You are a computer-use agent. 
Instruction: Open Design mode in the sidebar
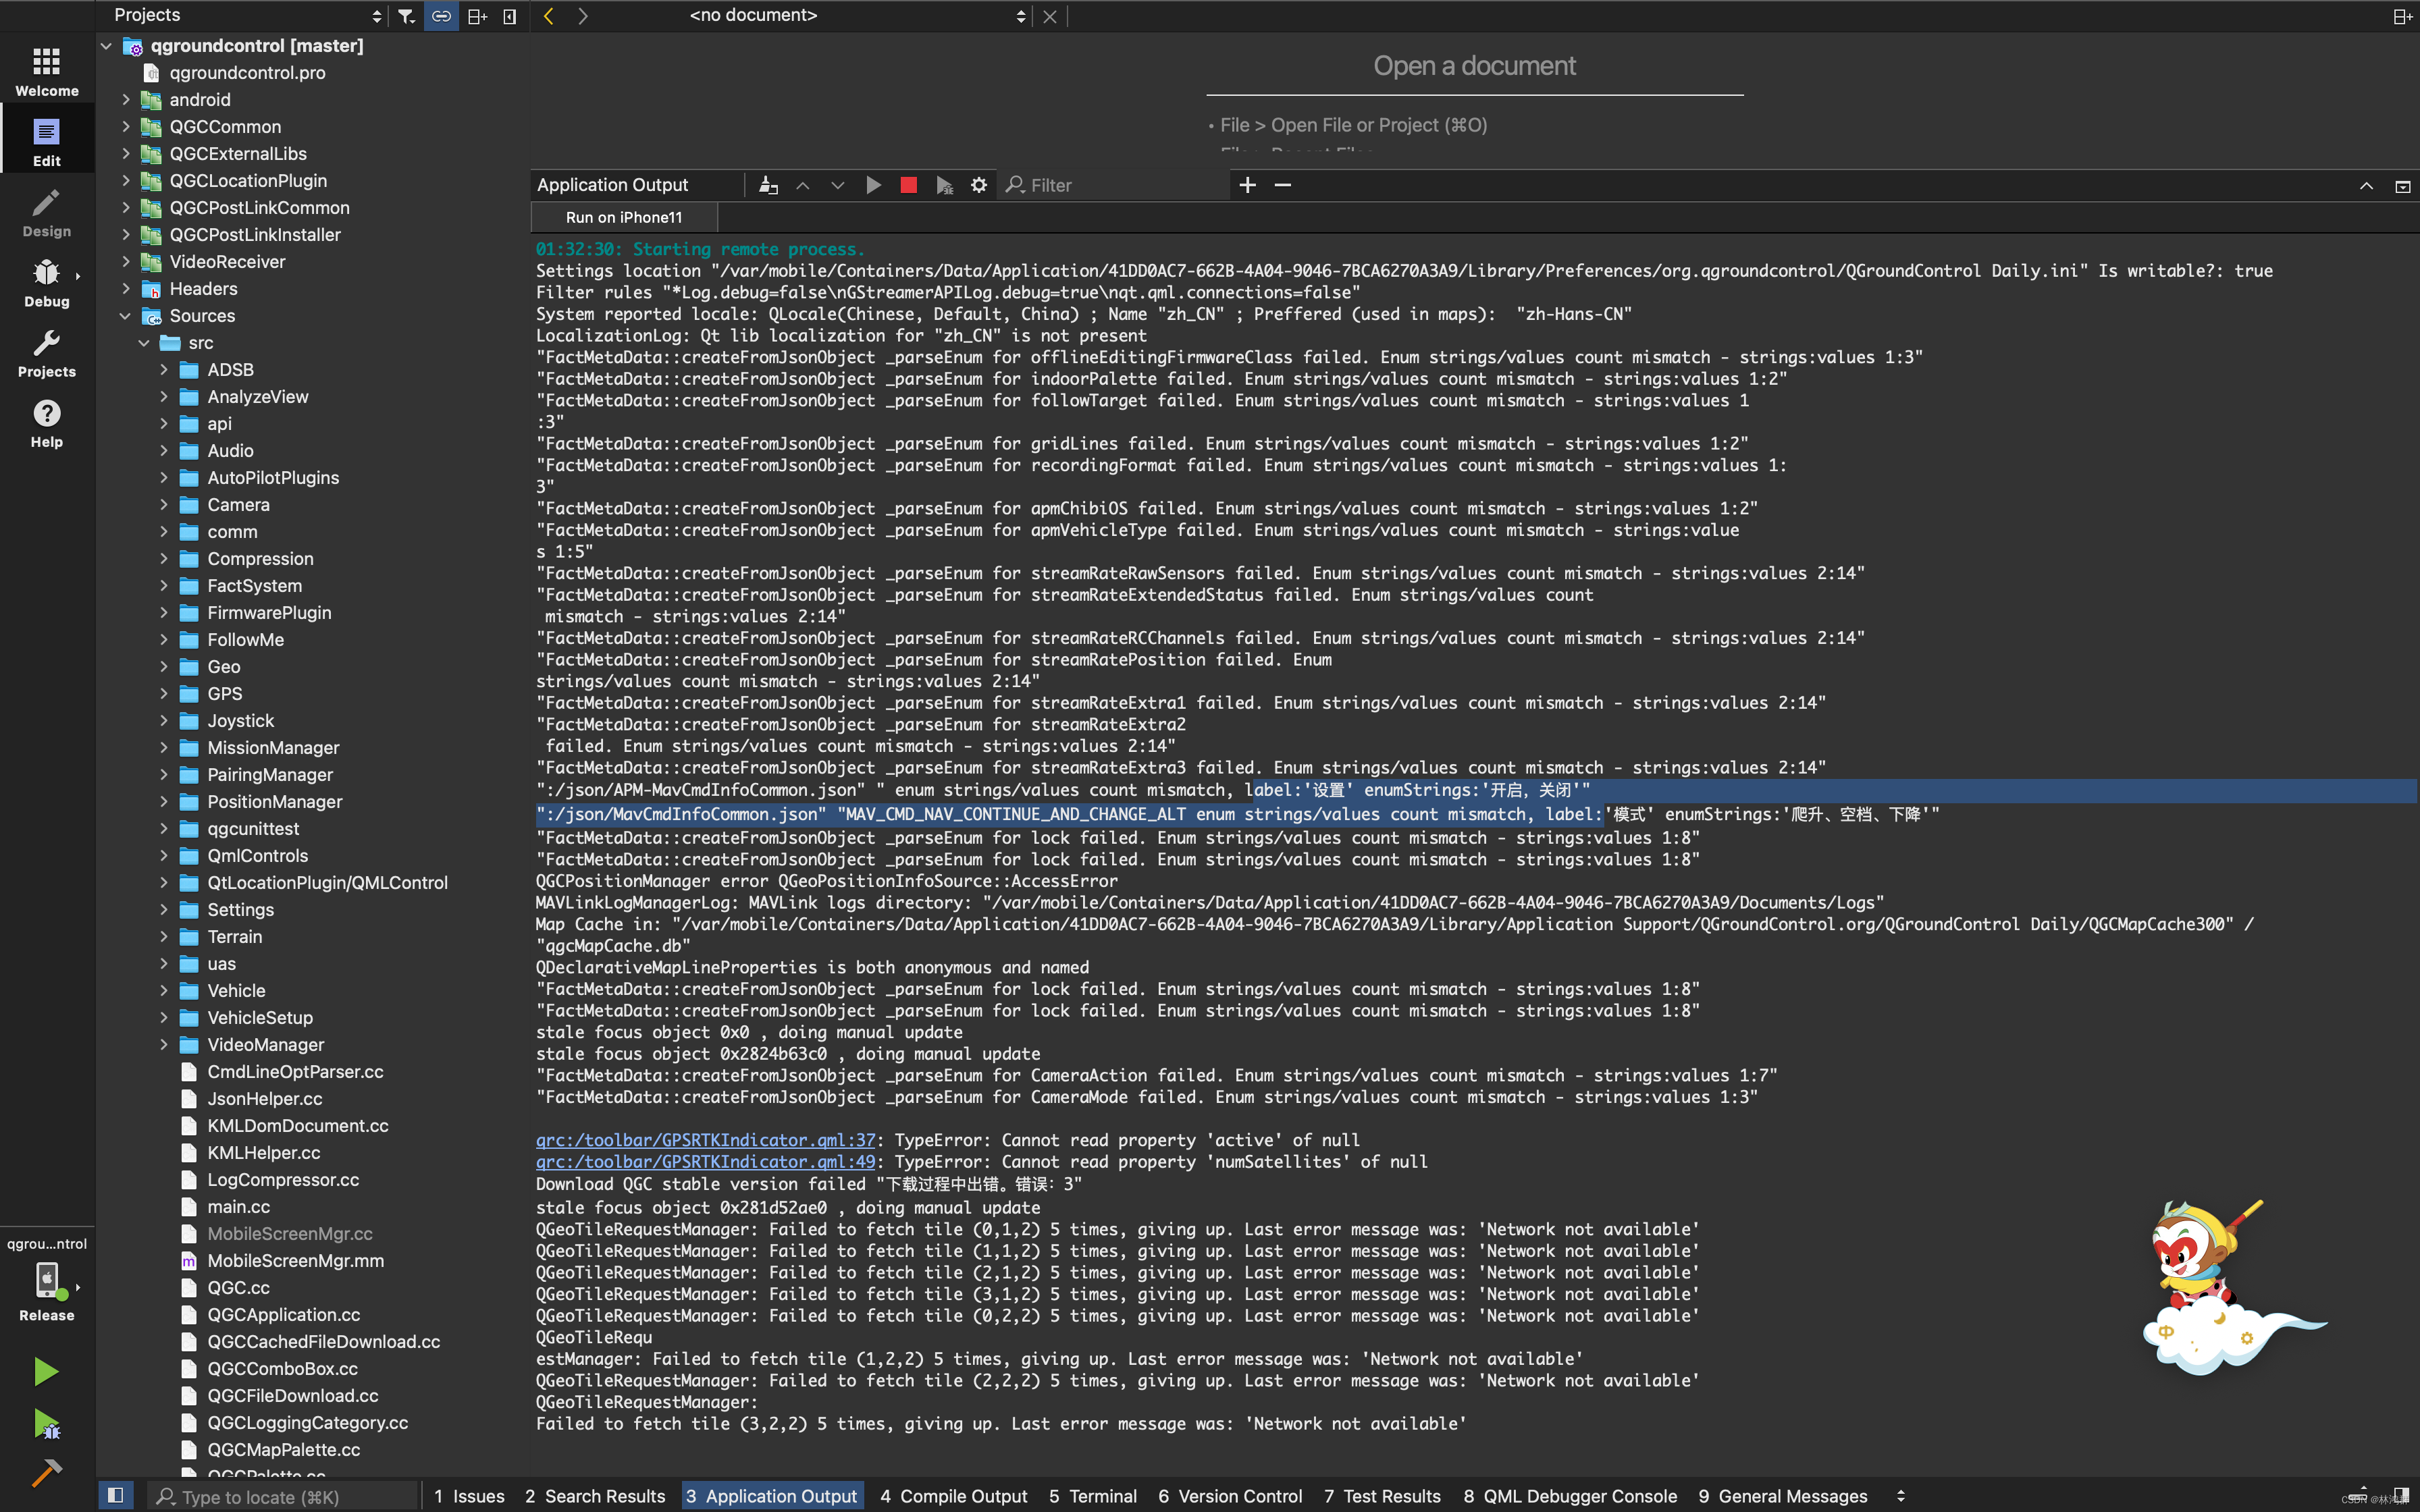[x=47, y=212]
